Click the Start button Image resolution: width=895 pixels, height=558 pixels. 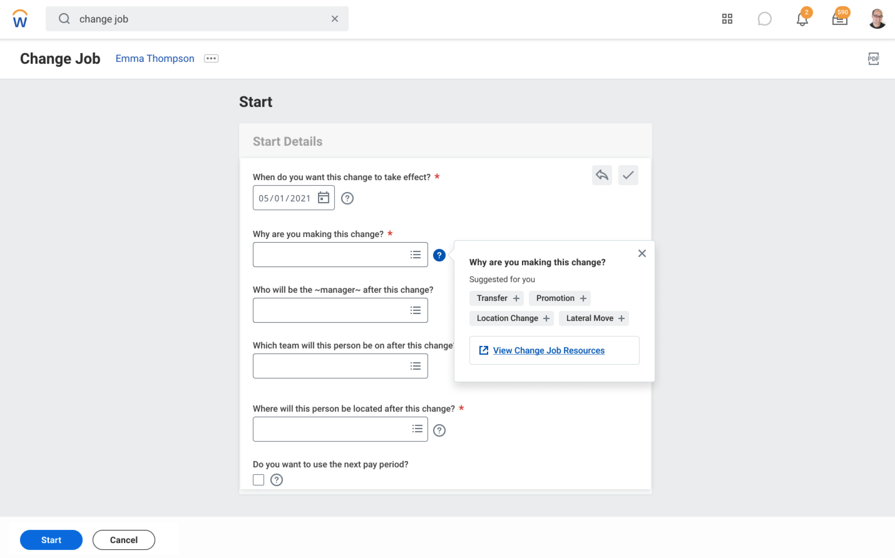tap(51, 540)
